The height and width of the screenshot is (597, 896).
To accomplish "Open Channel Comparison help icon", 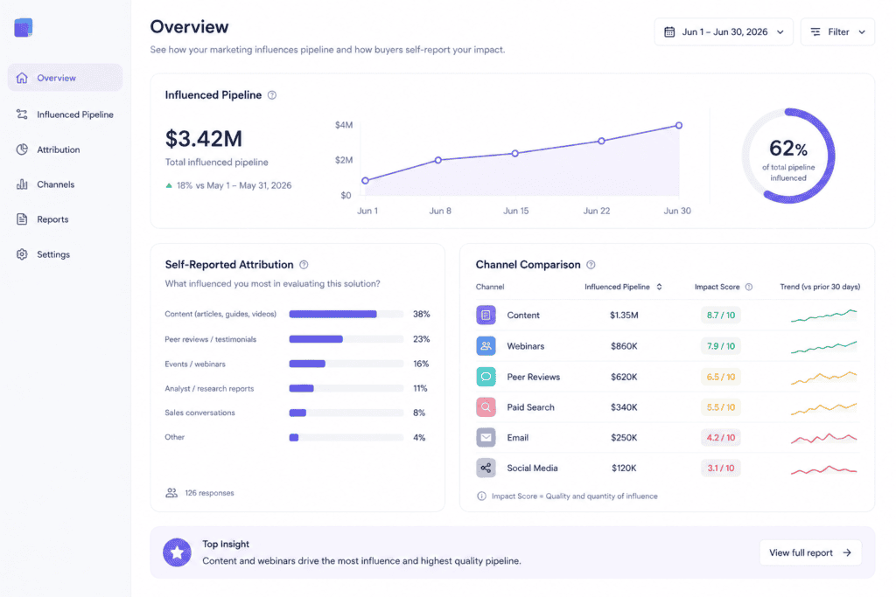I will [591, 265].
